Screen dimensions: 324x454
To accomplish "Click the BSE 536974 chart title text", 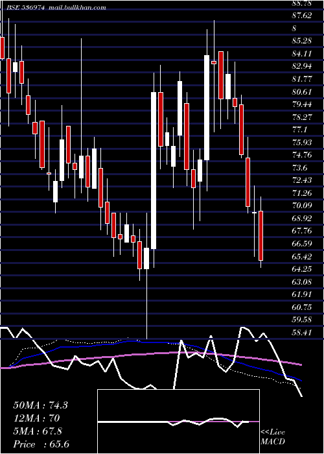I will pos(25,8).
